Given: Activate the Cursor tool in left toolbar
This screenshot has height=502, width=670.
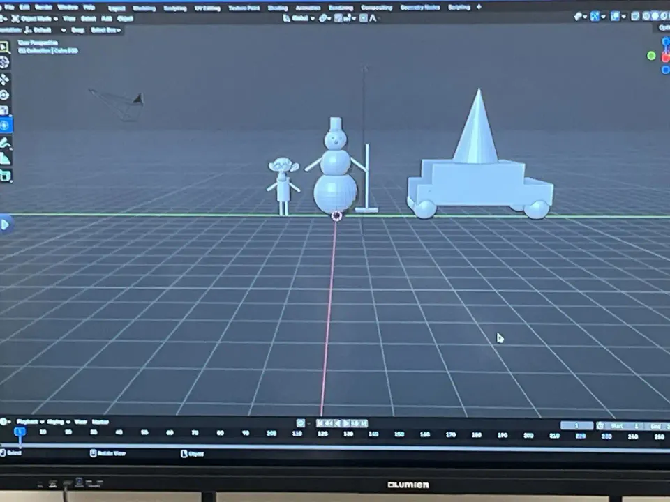Looking at the screenshot, I should pos(4,62).
